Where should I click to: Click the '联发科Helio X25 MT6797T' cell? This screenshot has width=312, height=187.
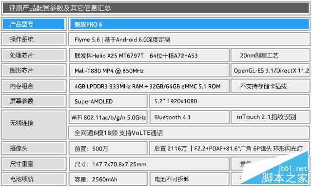click(x=149, y=55)
